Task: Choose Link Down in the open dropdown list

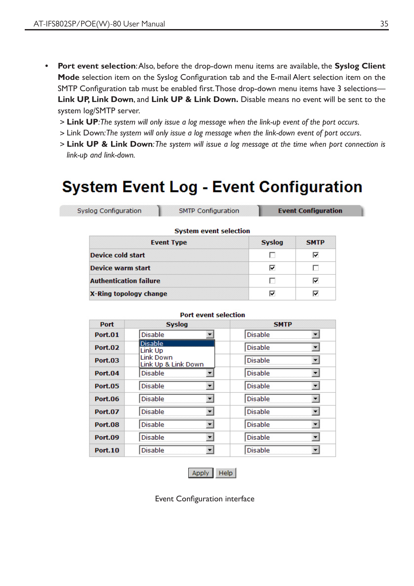Action: pyautogui.click(x=177, y=358)
